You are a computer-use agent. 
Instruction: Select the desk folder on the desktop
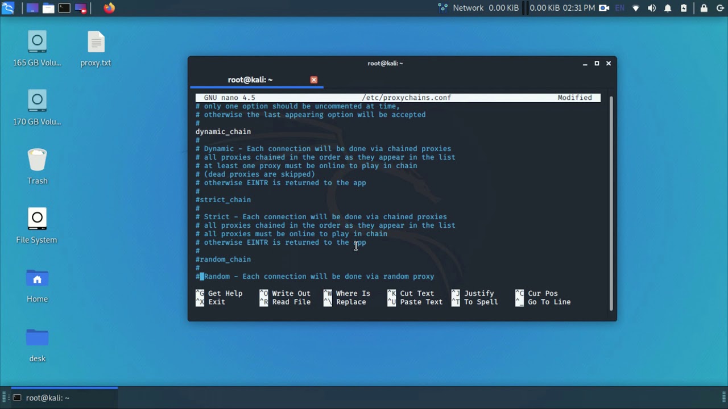[x=37, y=345]
